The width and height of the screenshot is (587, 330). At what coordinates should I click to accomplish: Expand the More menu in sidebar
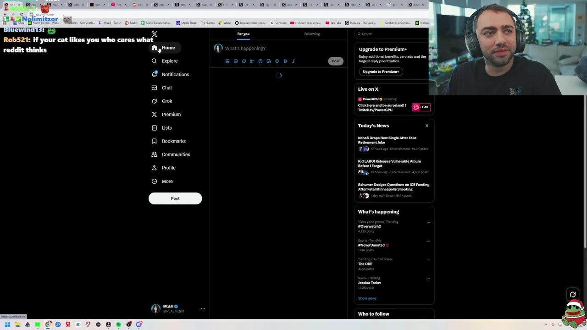pos(162,181)
